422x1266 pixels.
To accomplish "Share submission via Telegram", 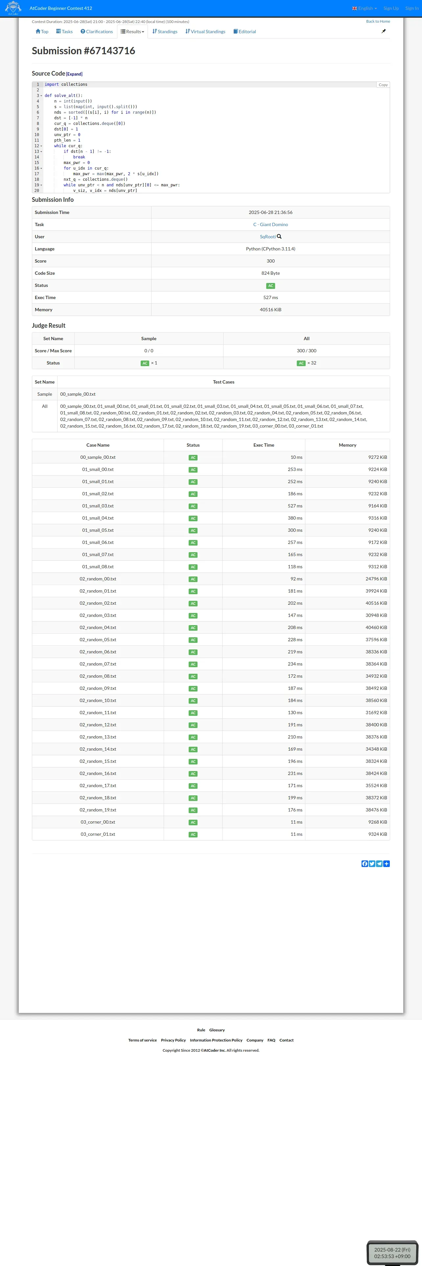I will point(379,863).
